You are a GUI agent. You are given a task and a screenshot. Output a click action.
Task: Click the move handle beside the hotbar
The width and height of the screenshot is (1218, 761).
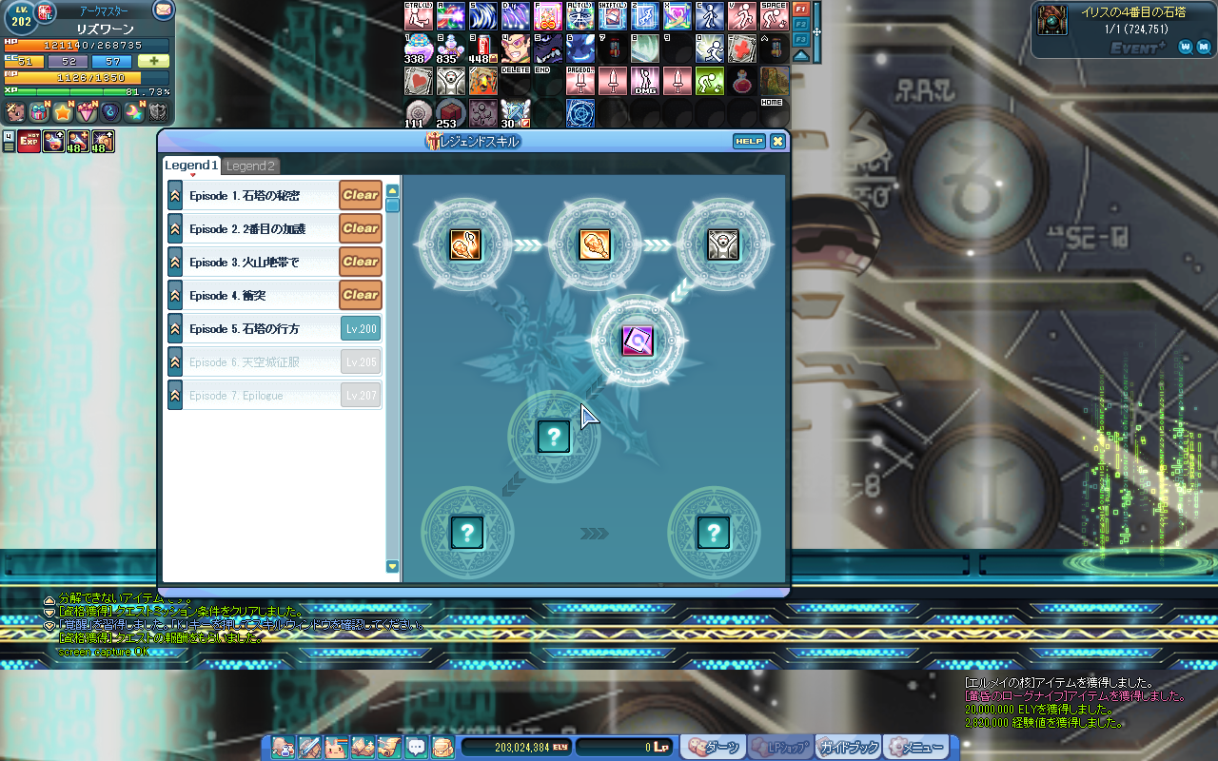click(816, 31)
